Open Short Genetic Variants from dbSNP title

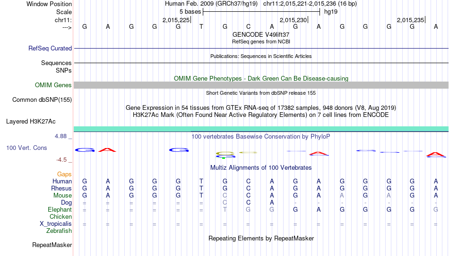tap(261, 93)
